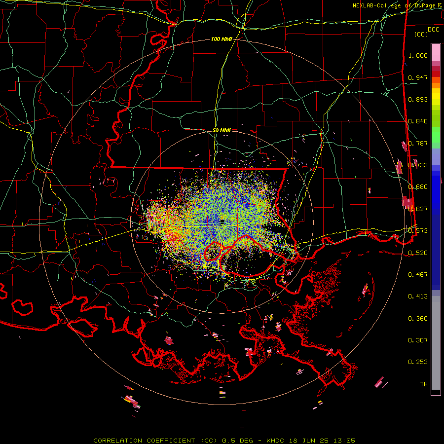Click the gray bottom segment of color bar
The image size is (444, 444).
coord(436,343)
